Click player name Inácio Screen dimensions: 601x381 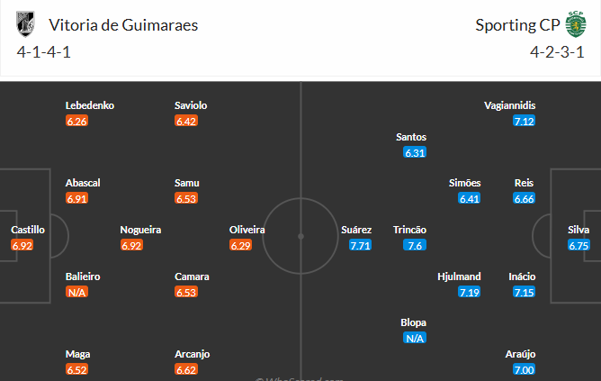(x=524, y=277)
